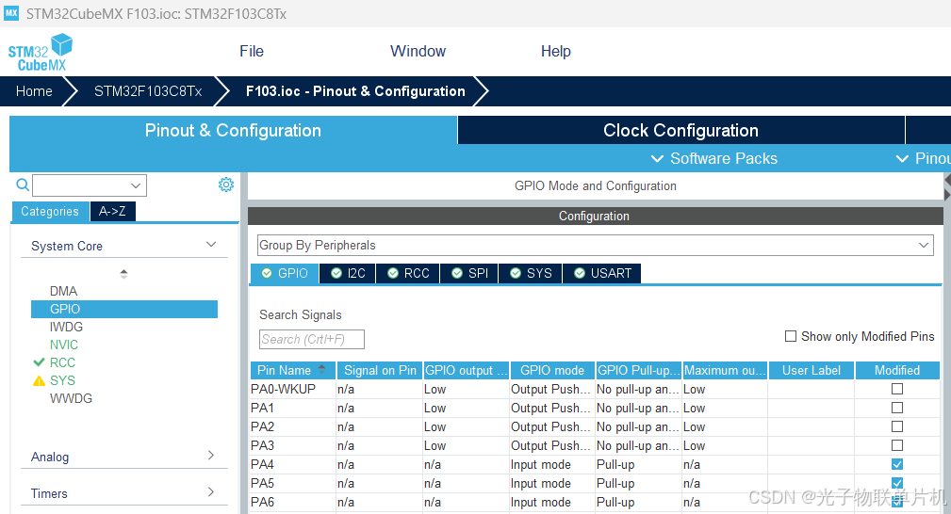
Task: Collapse System Core with the small up arrow
Action: click(x=123, y=274)
